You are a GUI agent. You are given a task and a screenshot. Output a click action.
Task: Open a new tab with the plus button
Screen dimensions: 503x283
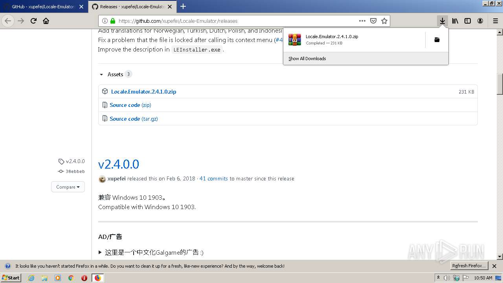(183, 6)
